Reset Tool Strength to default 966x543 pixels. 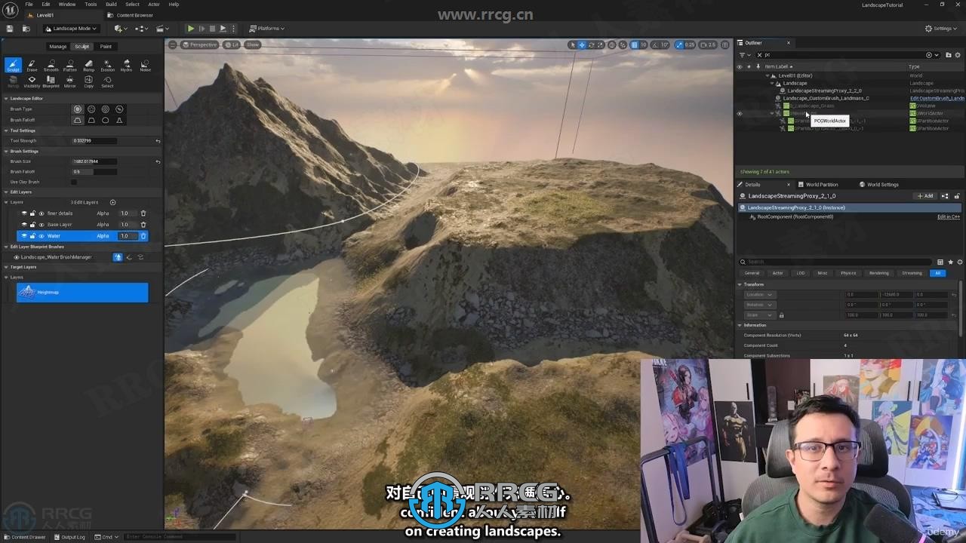pos(158,141)
